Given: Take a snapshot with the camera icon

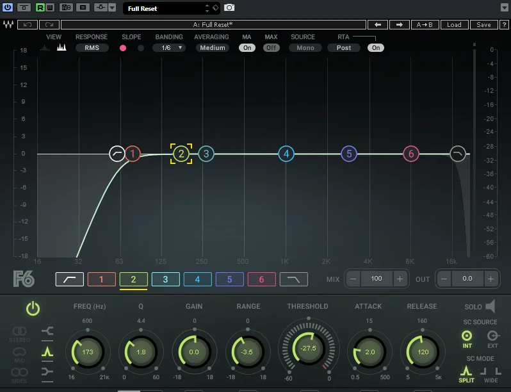Looking at the screenshot, I should 229,8.
